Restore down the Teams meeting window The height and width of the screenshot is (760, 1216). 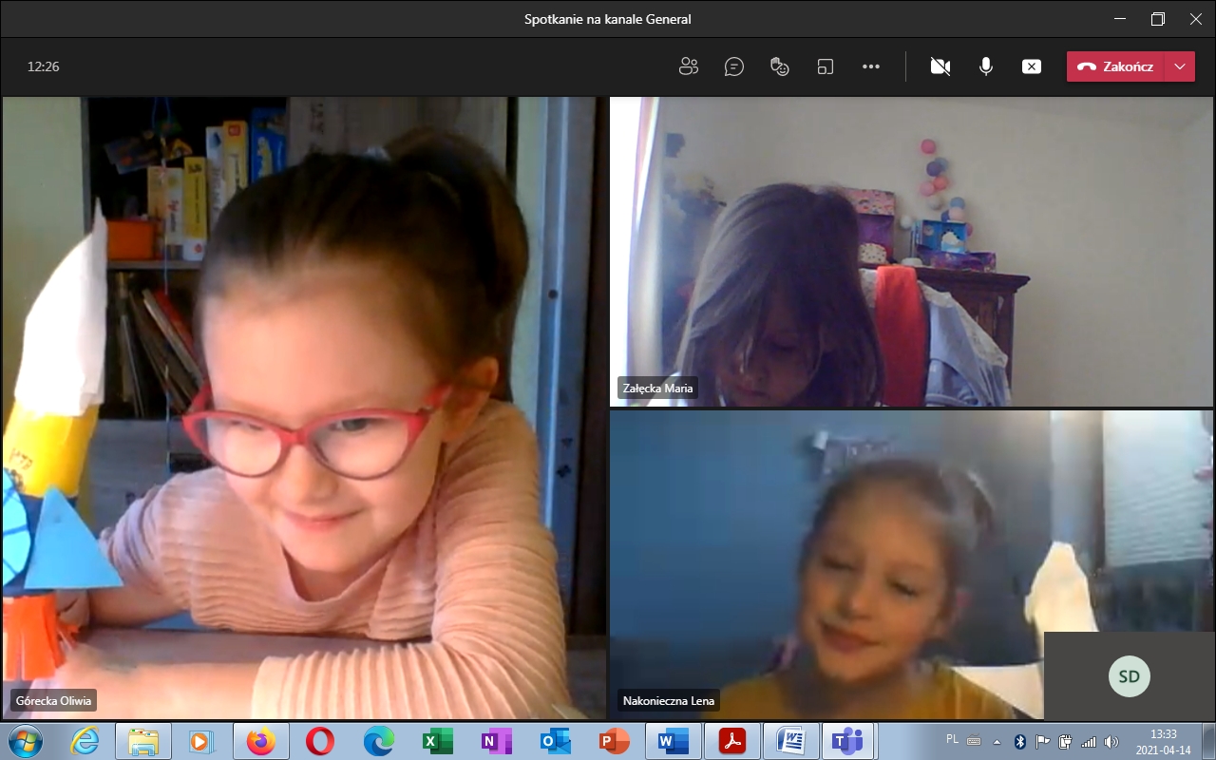click(x=1157, y=19)
